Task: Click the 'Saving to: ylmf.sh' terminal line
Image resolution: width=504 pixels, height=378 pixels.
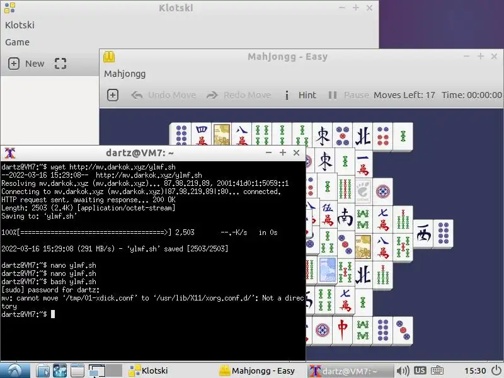Action: click(39, 216)
